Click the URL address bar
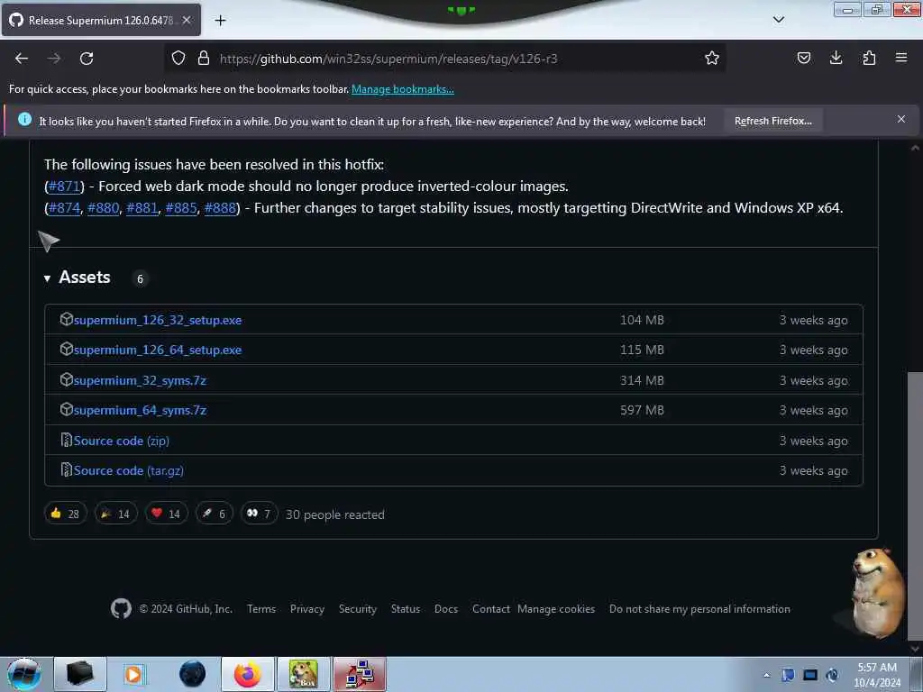 pos(444,59)
